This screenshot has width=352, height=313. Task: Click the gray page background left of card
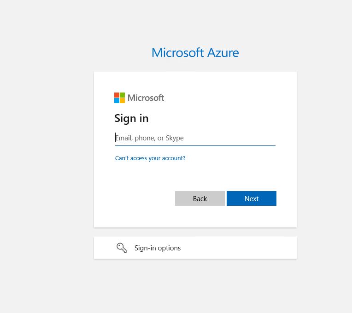pyautogui.click(x=46, y=152)
